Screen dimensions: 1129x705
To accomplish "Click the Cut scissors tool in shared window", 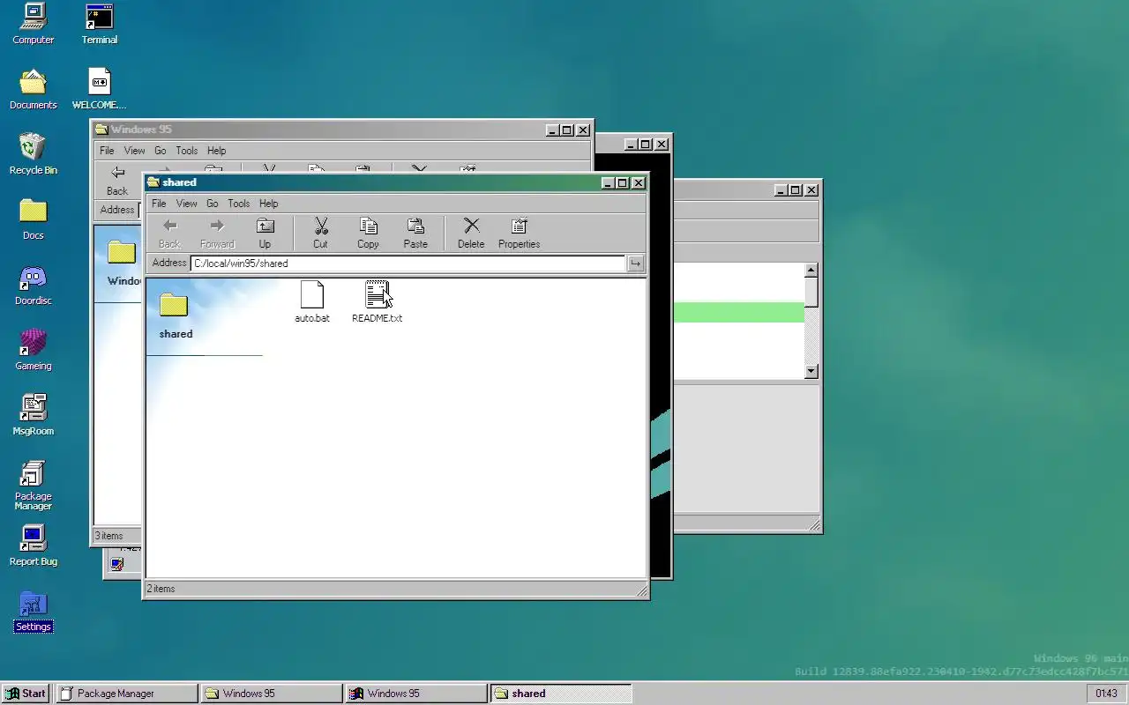I will (x=320, y=234).
